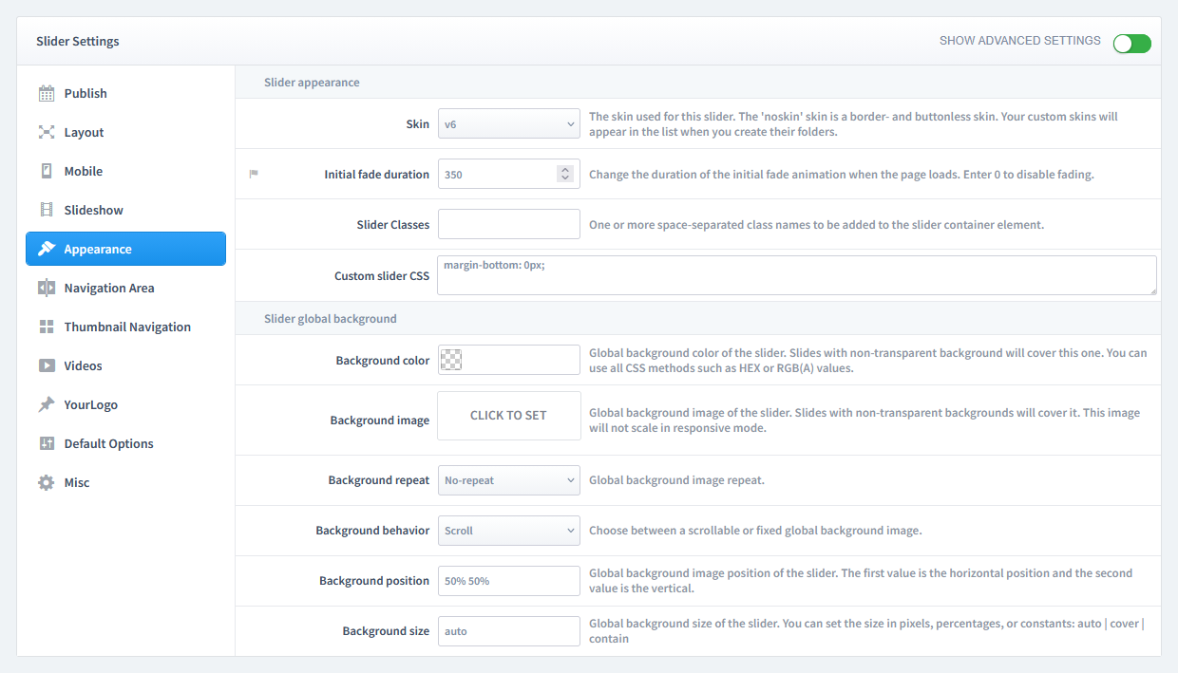Open Default Options from the sidebar
This screenshot has width=1178, height=673.
(x=46, y=443)
